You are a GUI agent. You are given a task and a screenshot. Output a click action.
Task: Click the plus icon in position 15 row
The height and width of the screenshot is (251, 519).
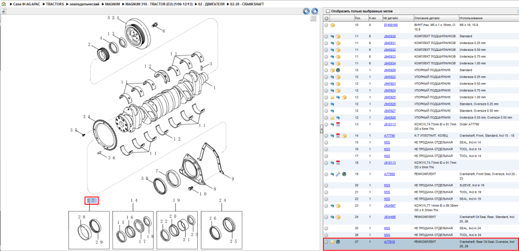(326, 143)
